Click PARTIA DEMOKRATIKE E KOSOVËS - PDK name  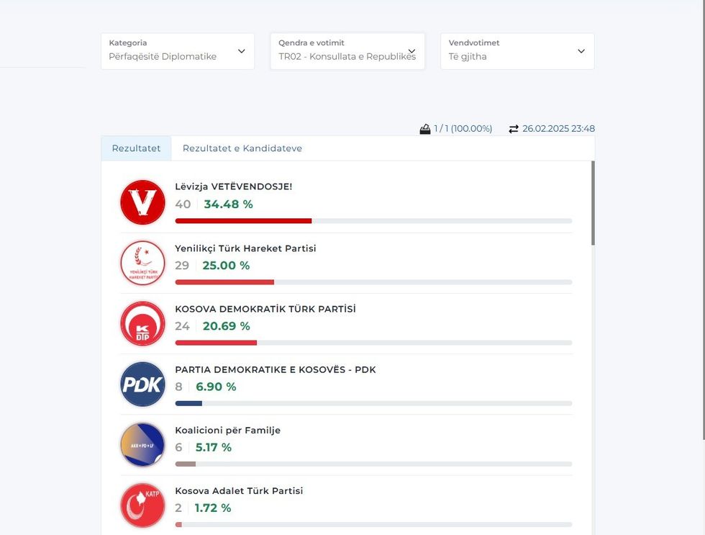276,369
